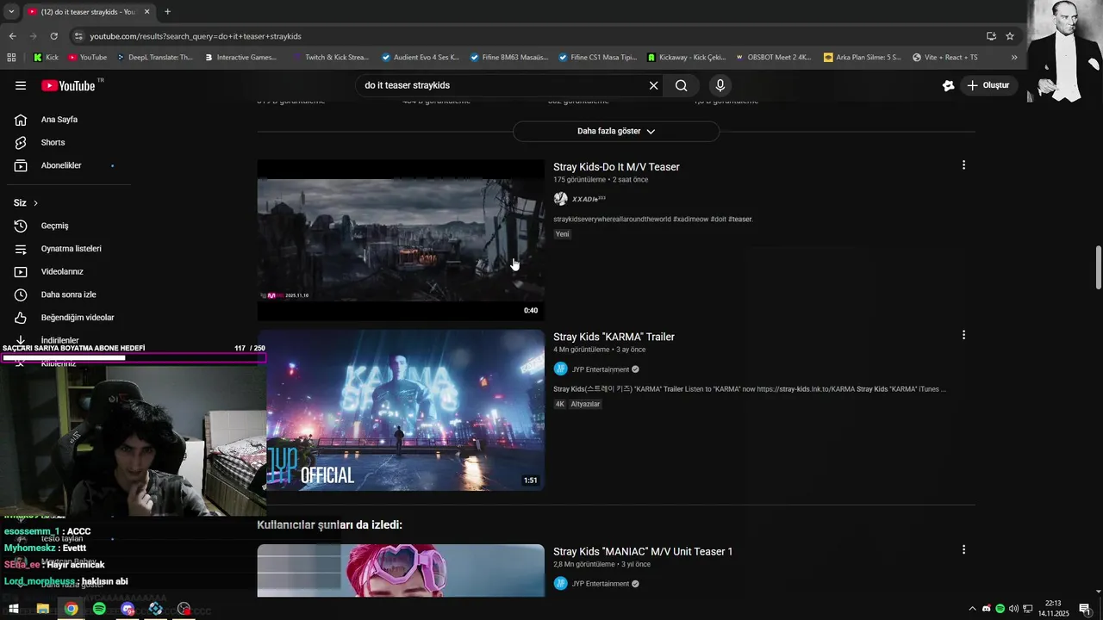Open the Interactive Games bookmark

[x=240, y=58]
